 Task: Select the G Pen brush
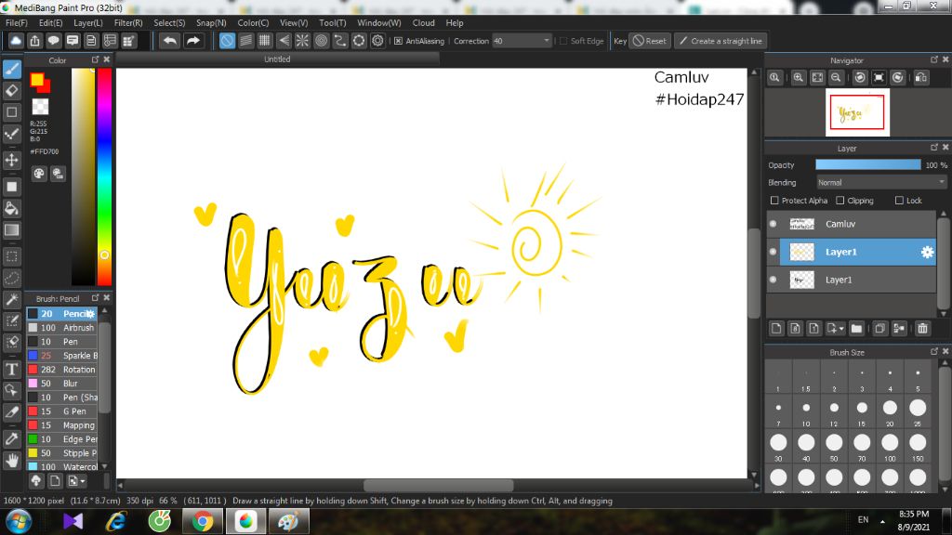click(x=62, y=411)
